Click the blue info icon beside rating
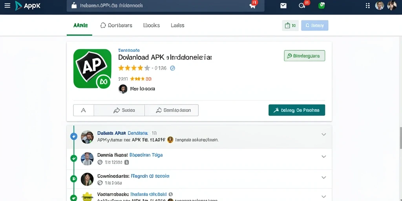The height and width of the screenshot is (201, 402). tap(173, 68)
